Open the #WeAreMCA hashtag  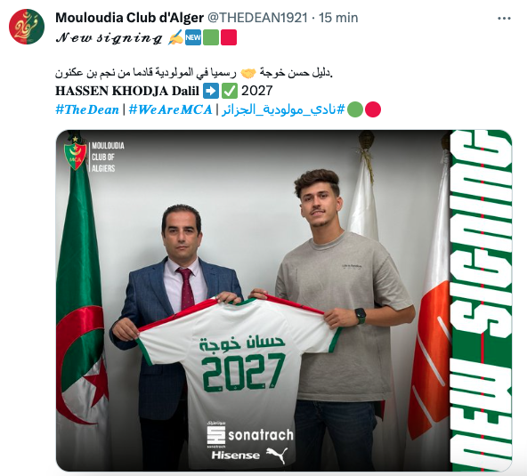click(170, 109)
